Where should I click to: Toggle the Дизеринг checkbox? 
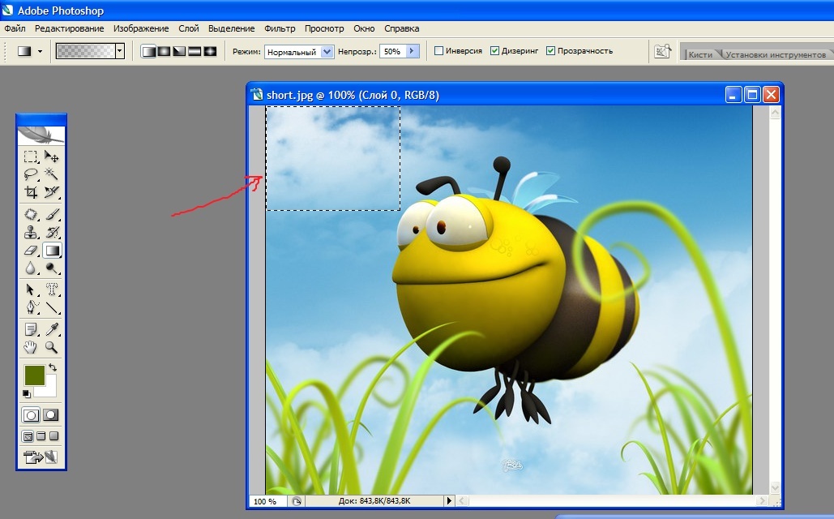pos(494,51)
